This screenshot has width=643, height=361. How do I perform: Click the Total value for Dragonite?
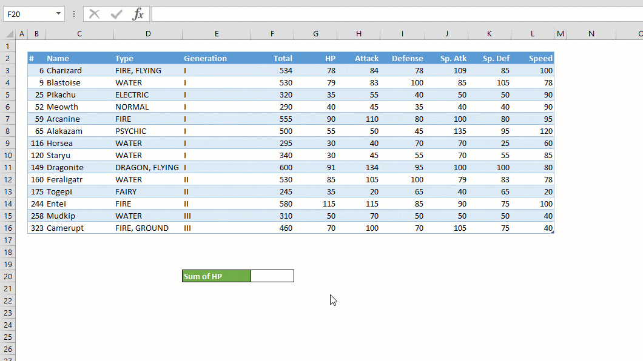pos(285,167)
